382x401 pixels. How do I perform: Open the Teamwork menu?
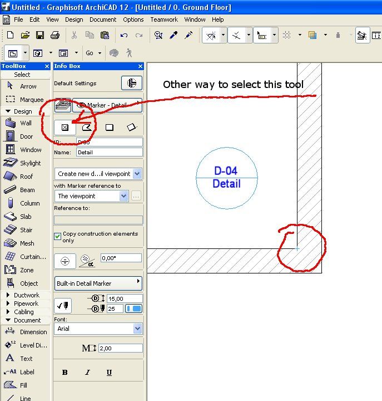164,19
